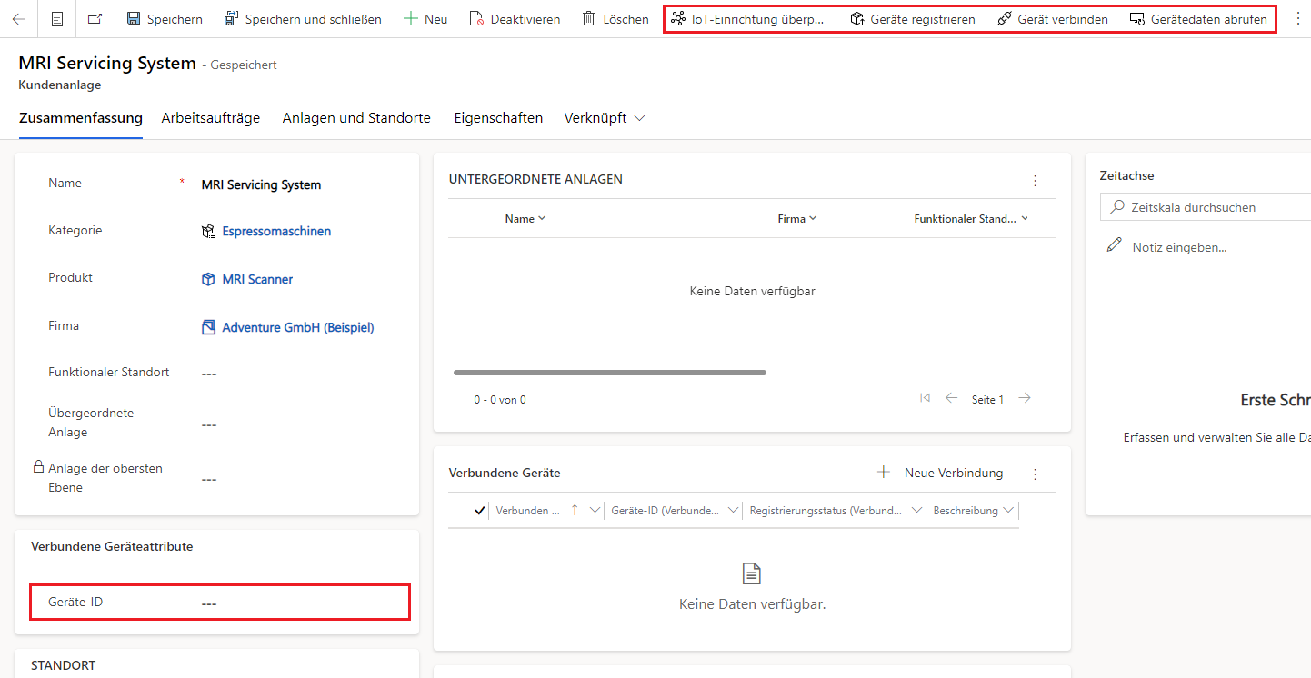Click the Zeitskala durchsuchen search field
This screenshot has height=678, width=1311.
(x=1207, y=207)
